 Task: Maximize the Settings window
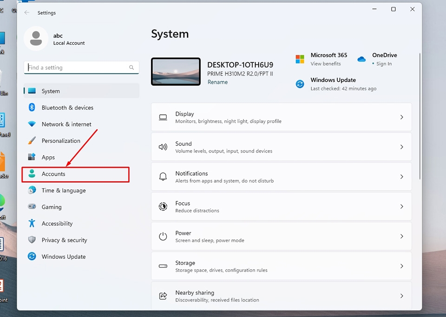tap(394, 9)
